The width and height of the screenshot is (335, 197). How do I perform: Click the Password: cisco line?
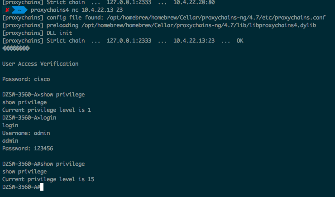26,79
